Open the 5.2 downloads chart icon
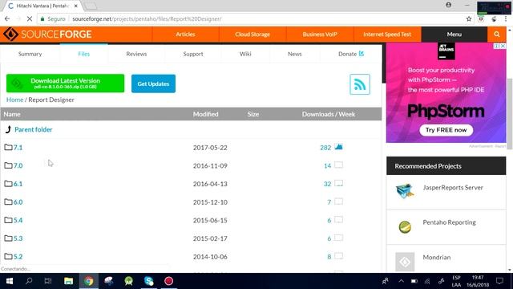 point(338,256)
